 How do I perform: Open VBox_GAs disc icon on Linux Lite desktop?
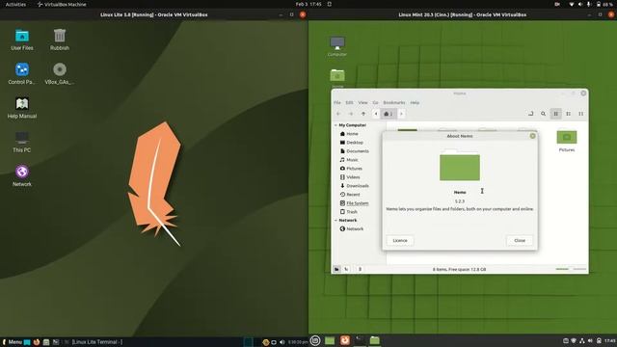tap(60, 73)
